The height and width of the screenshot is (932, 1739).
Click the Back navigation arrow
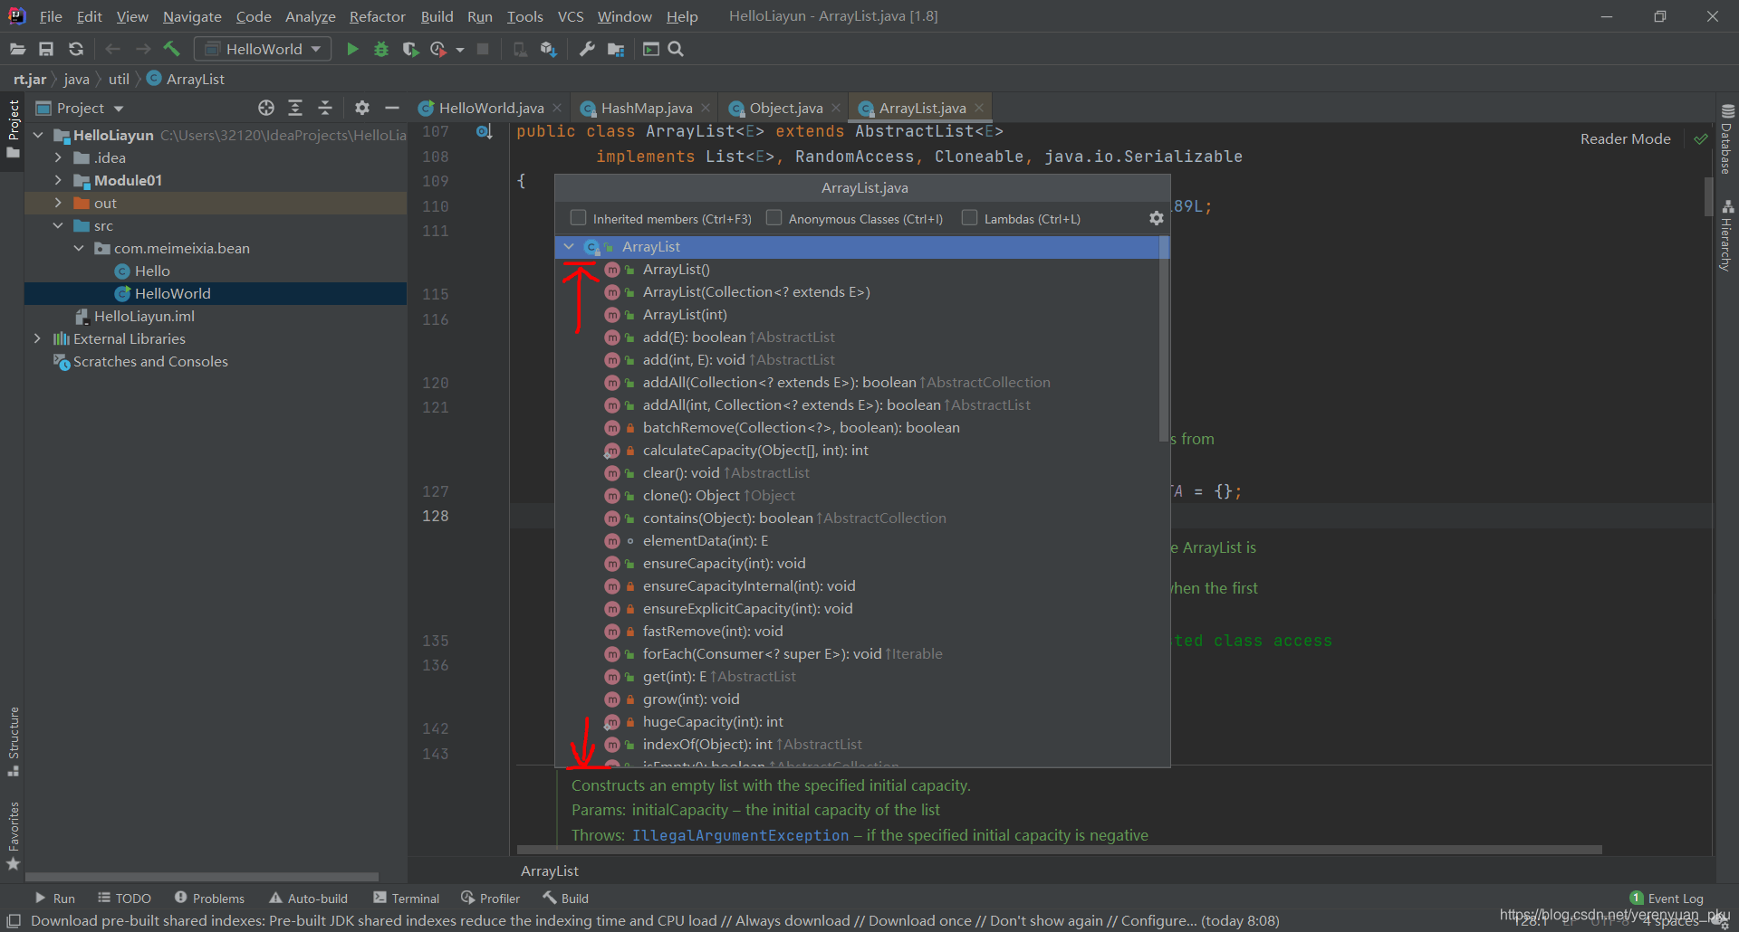[x=112, y=49]
